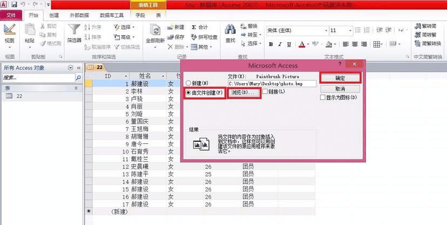Click the file path input field
The height and width of the screenshot is (225, 447).
pos(272,84)
